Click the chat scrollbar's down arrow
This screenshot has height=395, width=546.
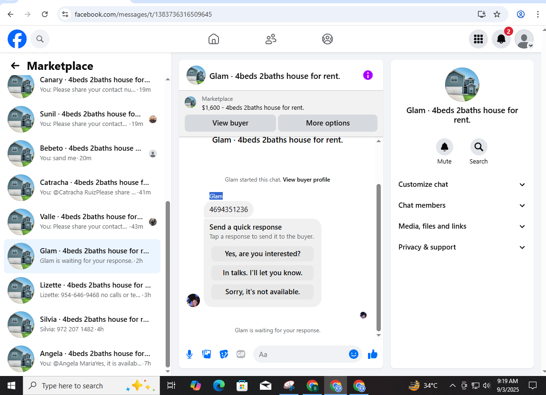click(378, 335)
